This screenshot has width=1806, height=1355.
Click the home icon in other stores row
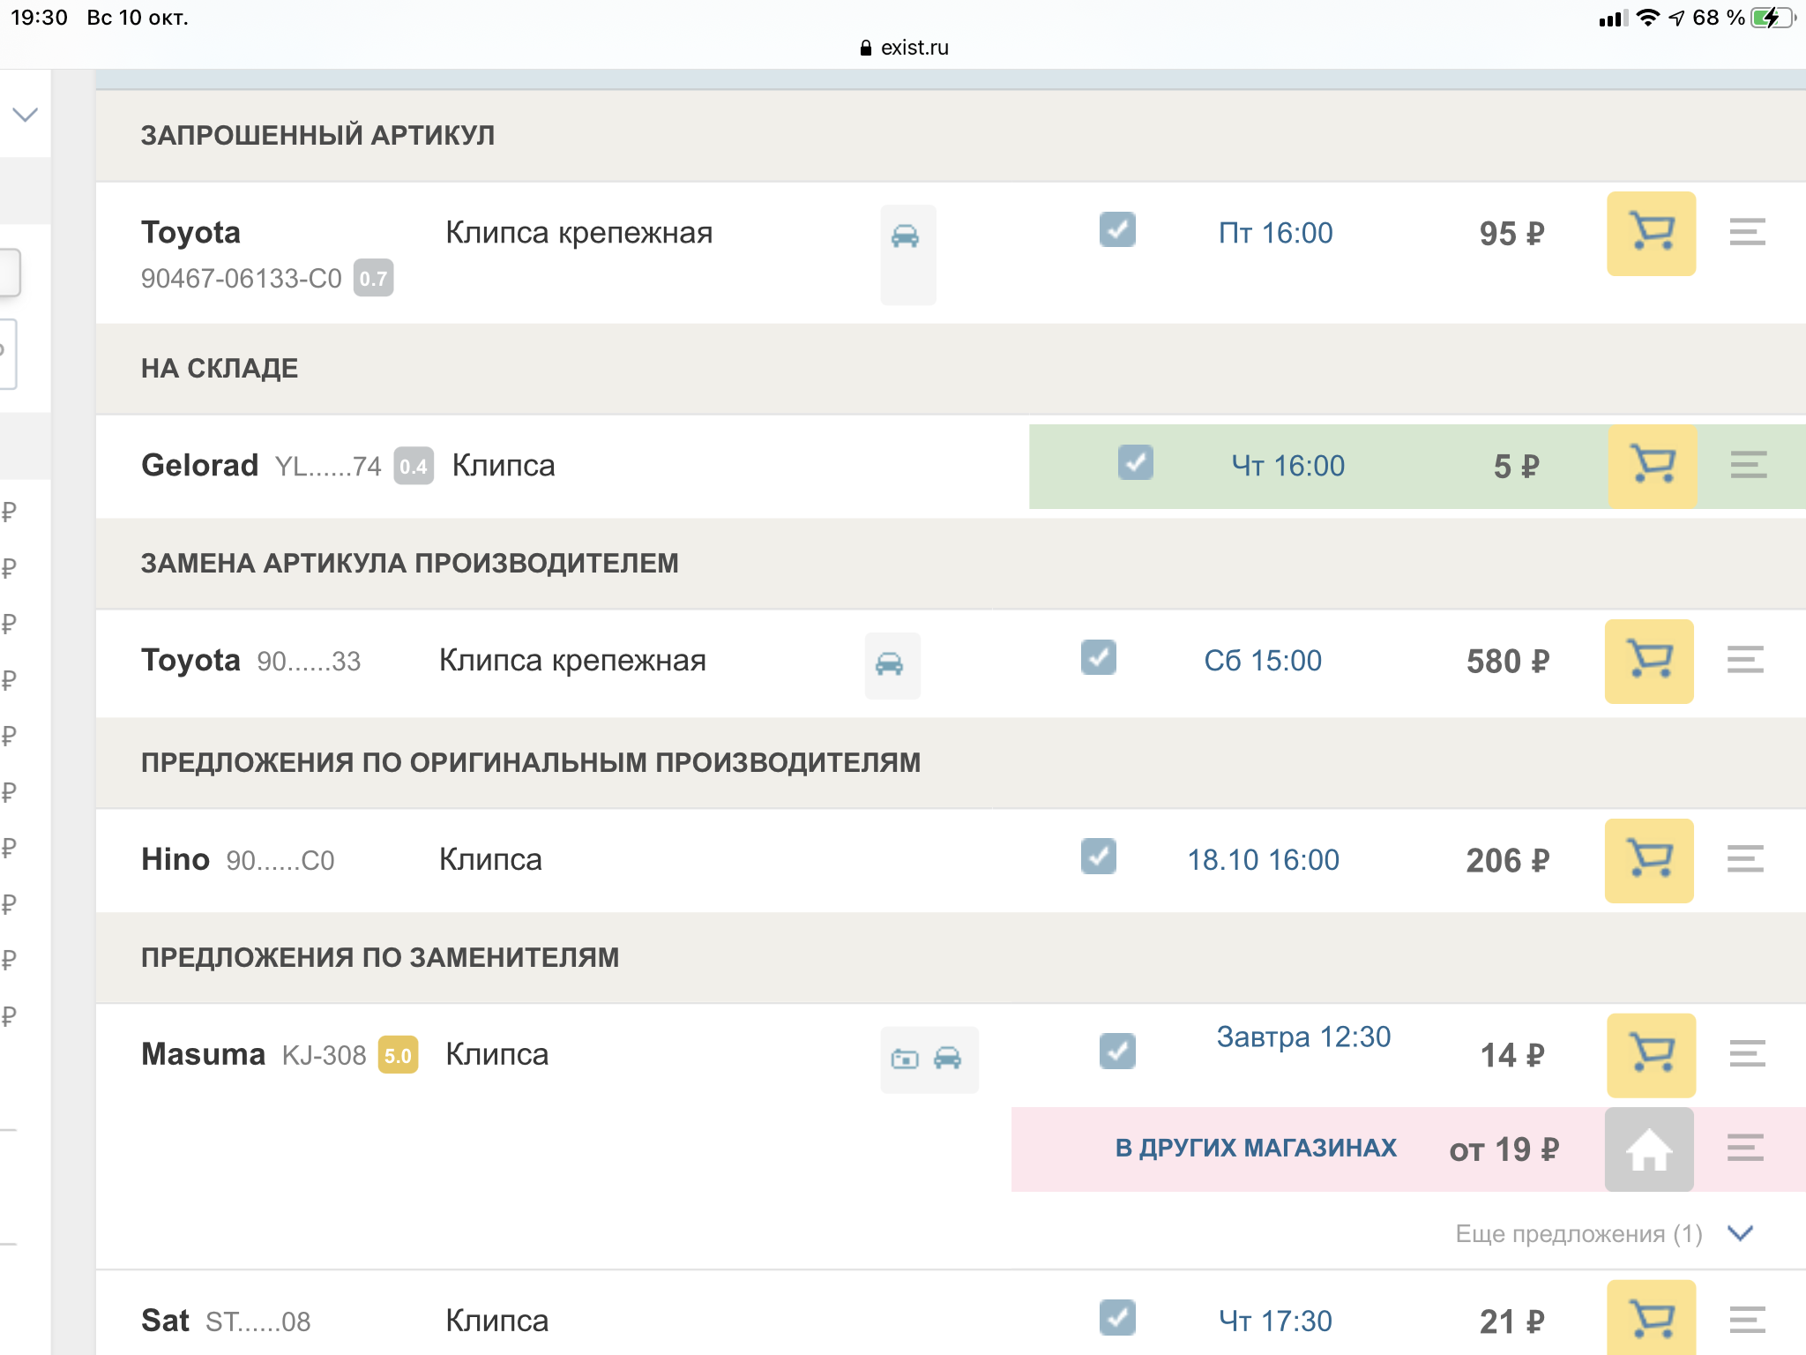(1649, 1149)
